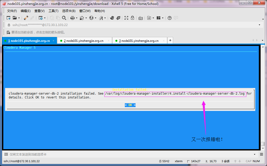Click the 3 会话 status bar entry
The height and width of the screenshot is (166, 267).
point(225,161)
